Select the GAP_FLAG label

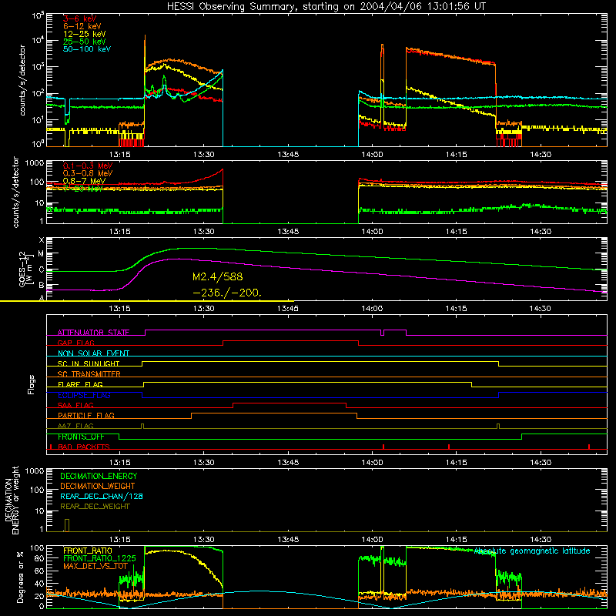point(75,343)
